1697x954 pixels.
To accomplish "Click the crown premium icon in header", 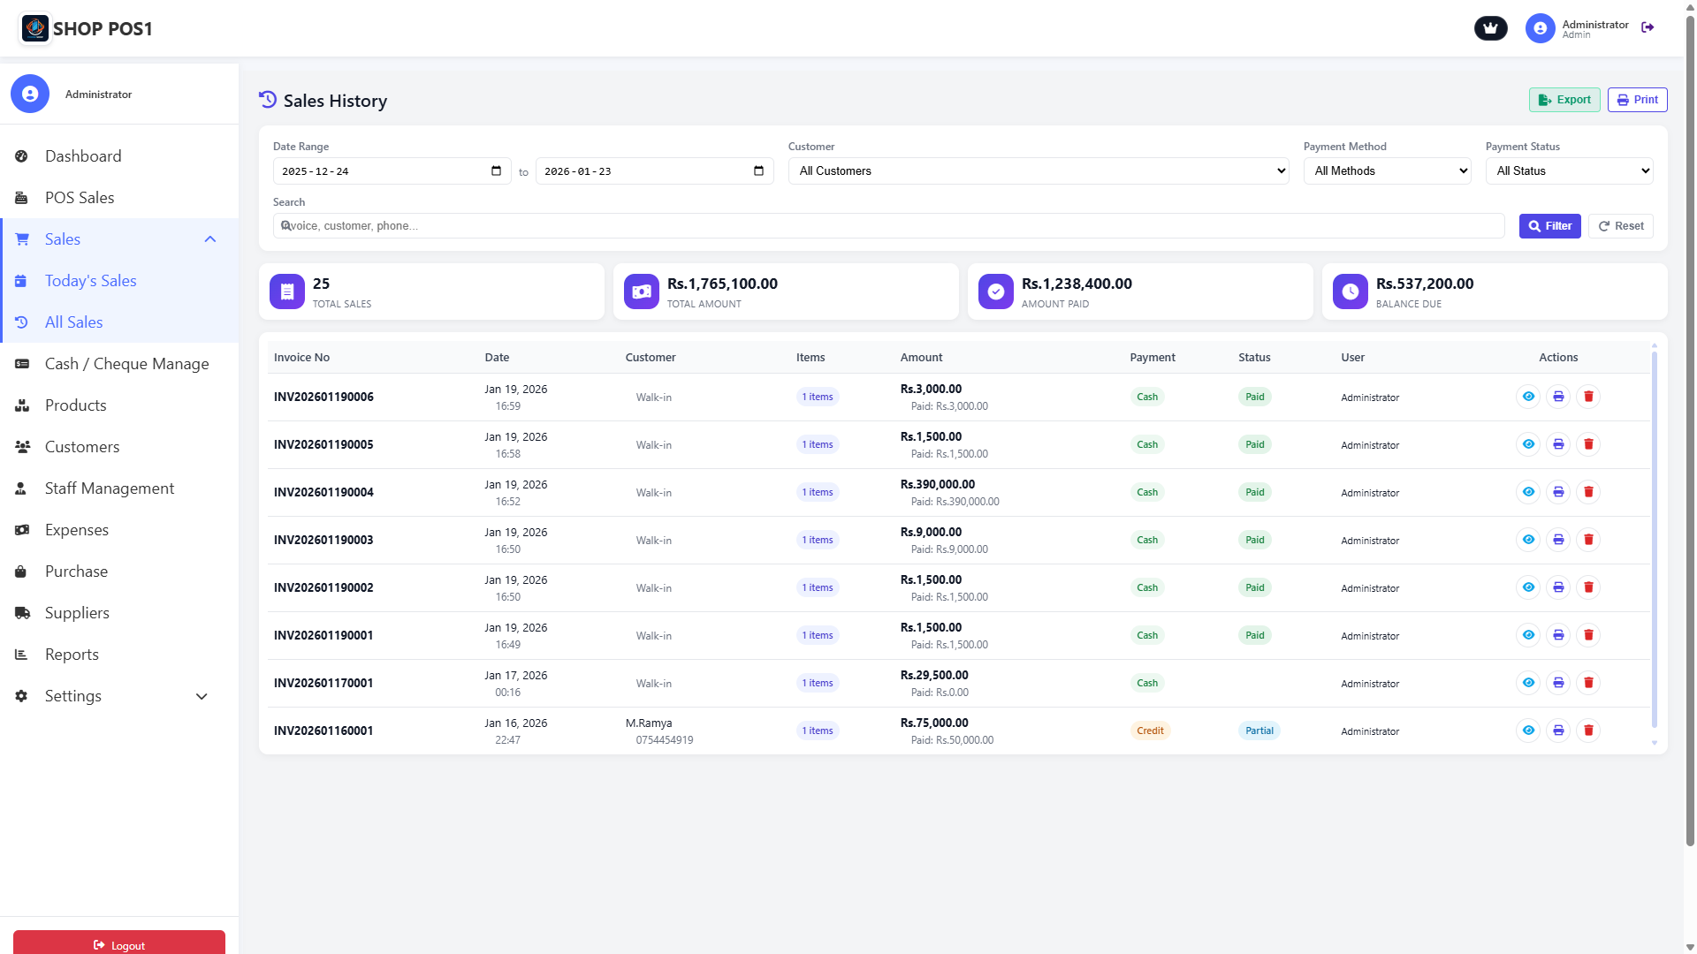I will [1490, 28].
